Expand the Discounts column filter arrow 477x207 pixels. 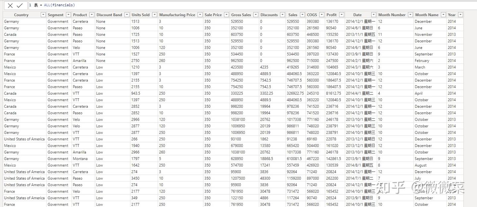click(283, 15)
